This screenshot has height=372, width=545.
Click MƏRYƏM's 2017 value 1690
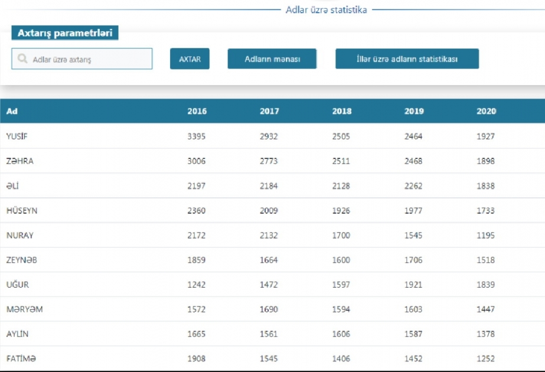click(x=269, y=309)
